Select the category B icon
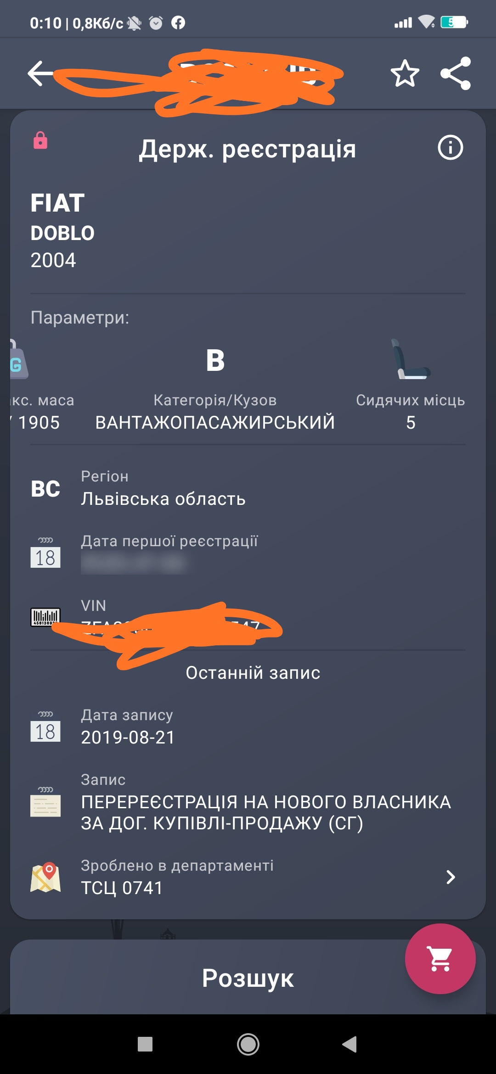The image size is (496, 1074). [x=215, y=360]
